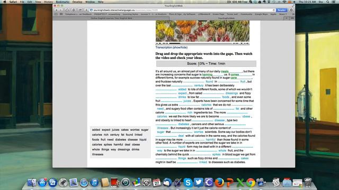The image size is (339, 190).
Task: Switch to the Online English courses tab
Action: coord(111,18)
